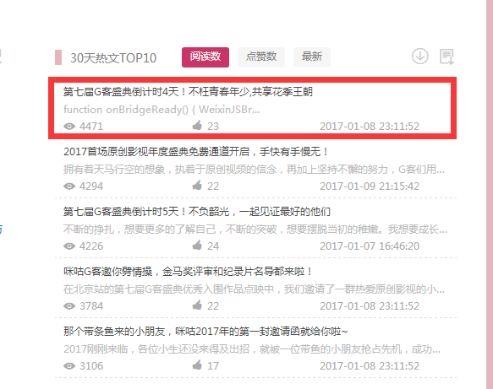Click the thumbs-up icon beside 17 likes
Image resolution: width=493 pixels, height=389 pixels.
[197, 365]
